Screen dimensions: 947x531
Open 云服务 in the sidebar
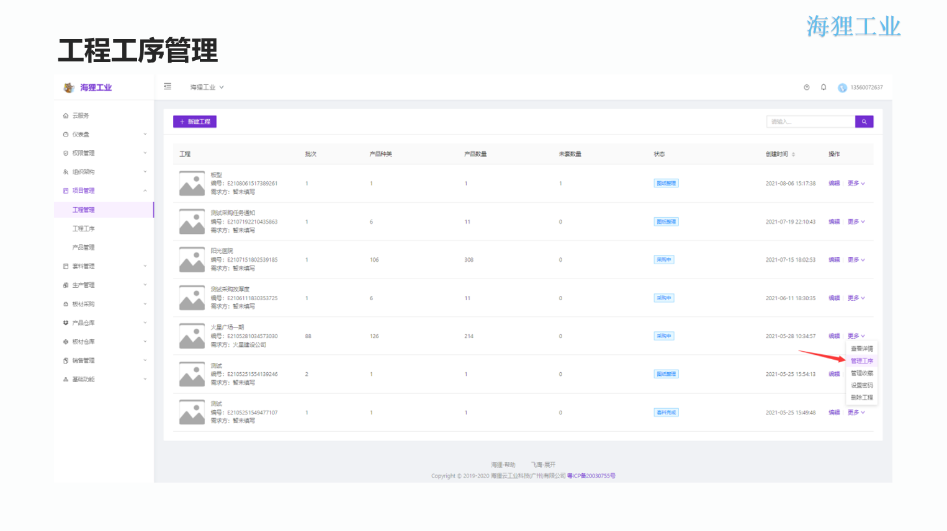81,115
